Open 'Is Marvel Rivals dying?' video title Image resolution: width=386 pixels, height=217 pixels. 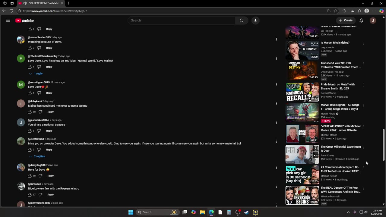[335, 43]
